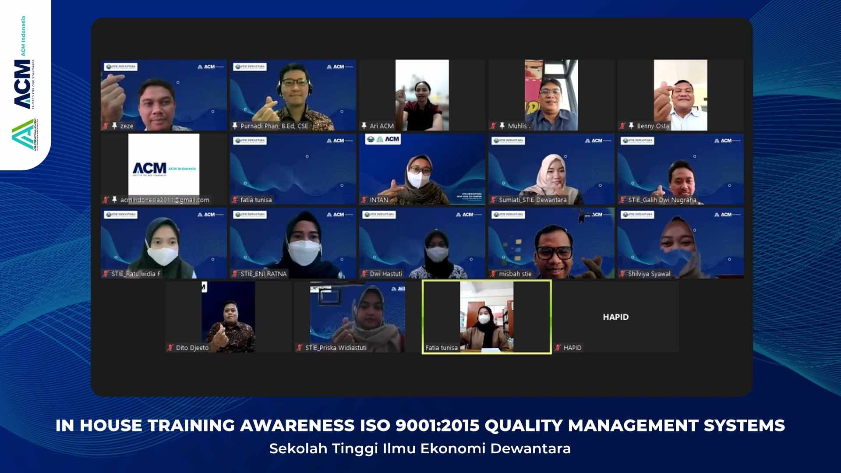This screenshot has width=841, height=473.
Task: Click the muted microphone icon on Muhlis's tile
Action: [493, 126]
